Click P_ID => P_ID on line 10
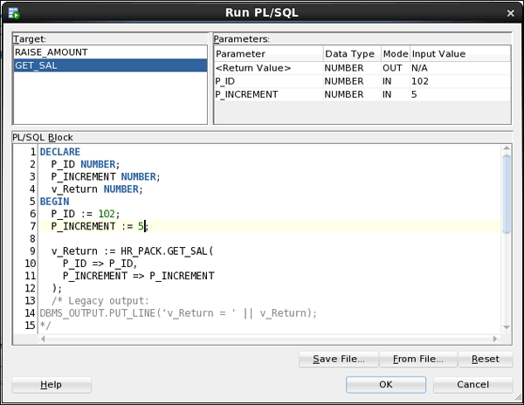The height and width of the screenshot is (405, 524). [x=100, y=264]
